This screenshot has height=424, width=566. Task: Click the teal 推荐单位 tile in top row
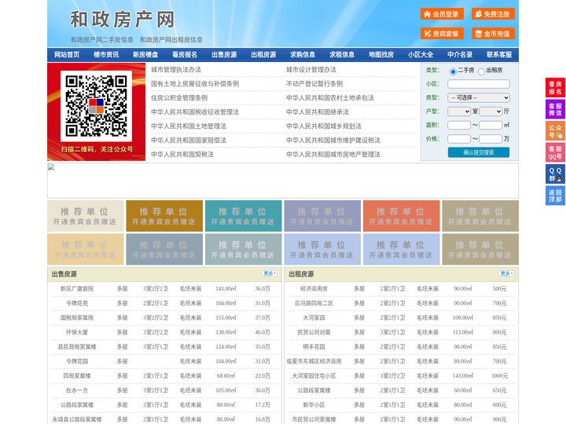(243, 216)
